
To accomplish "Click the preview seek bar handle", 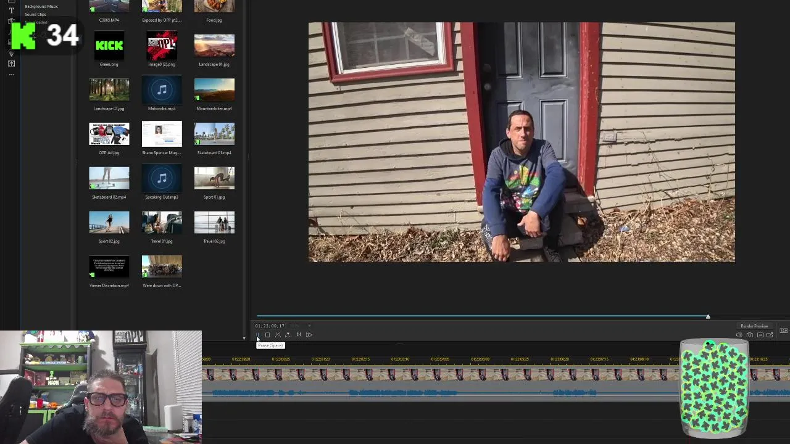I will [708, 316].
